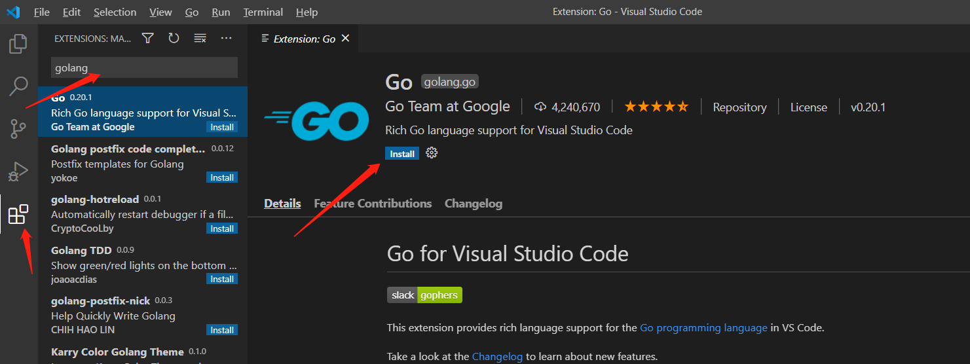The width and height of the screenshot is (970, 364).
Task: Install the golang-postfix-nick extension
Action: pos(222,330)
